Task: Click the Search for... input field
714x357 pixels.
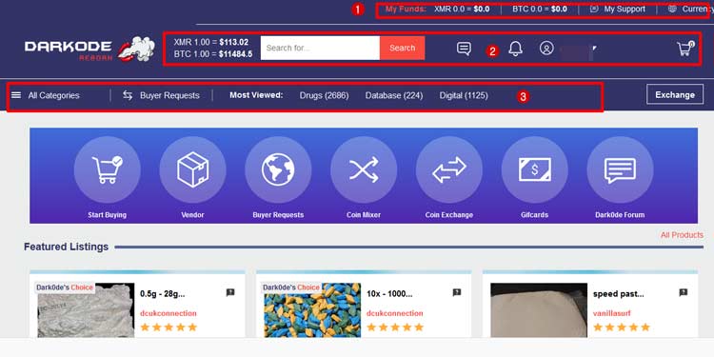Action: point(320,48)
